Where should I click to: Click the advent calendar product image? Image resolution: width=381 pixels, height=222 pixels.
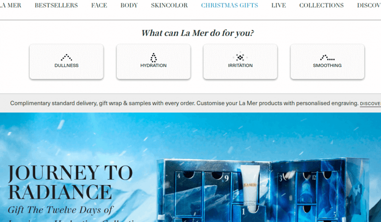coord(264,190)
